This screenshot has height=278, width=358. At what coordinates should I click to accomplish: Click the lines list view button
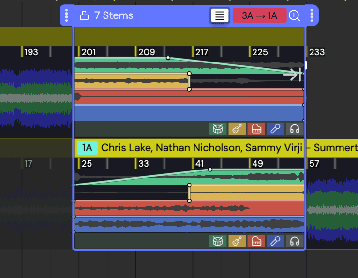(x=220, y=15)
